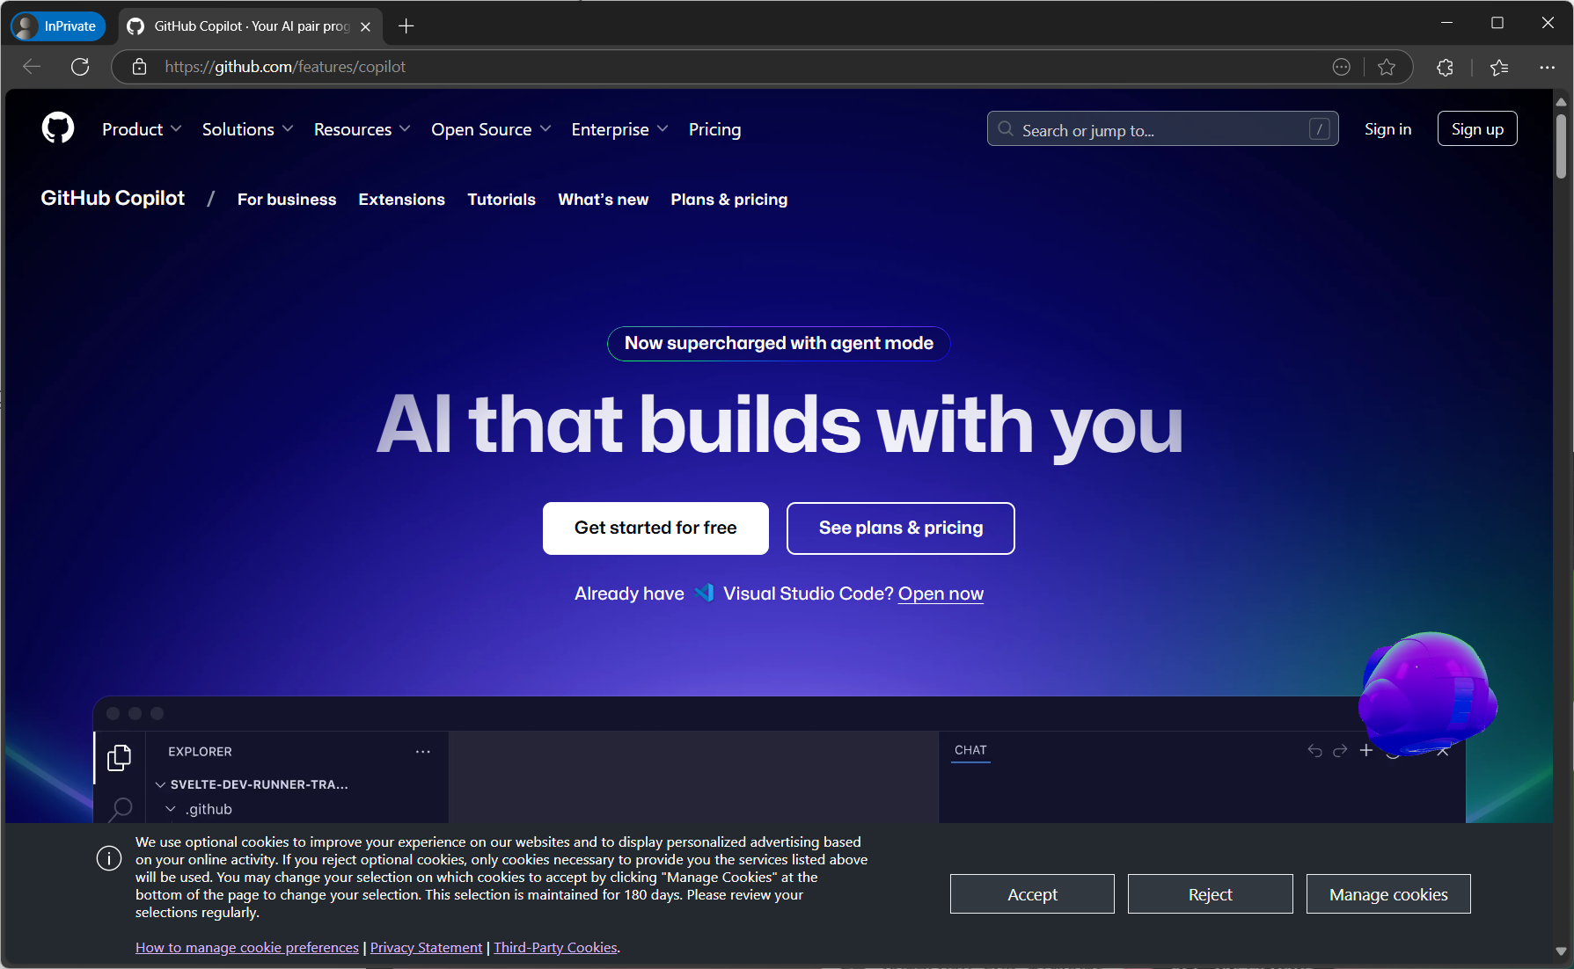Click the chat undo arrow icon
The image size is (1574, 969).
click(1314, 750)
